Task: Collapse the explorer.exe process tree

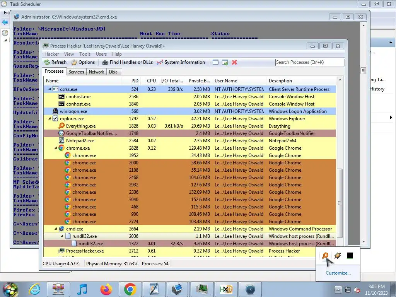Action: pos(49,118)
